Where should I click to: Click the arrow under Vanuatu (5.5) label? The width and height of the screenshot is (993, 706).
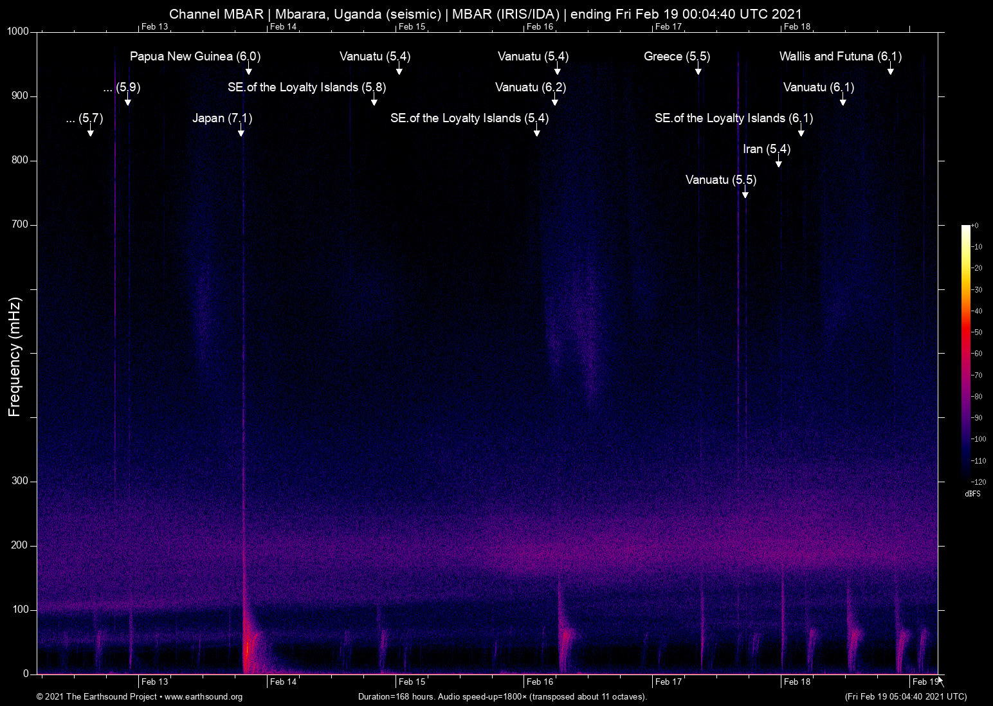click(745, 194)
